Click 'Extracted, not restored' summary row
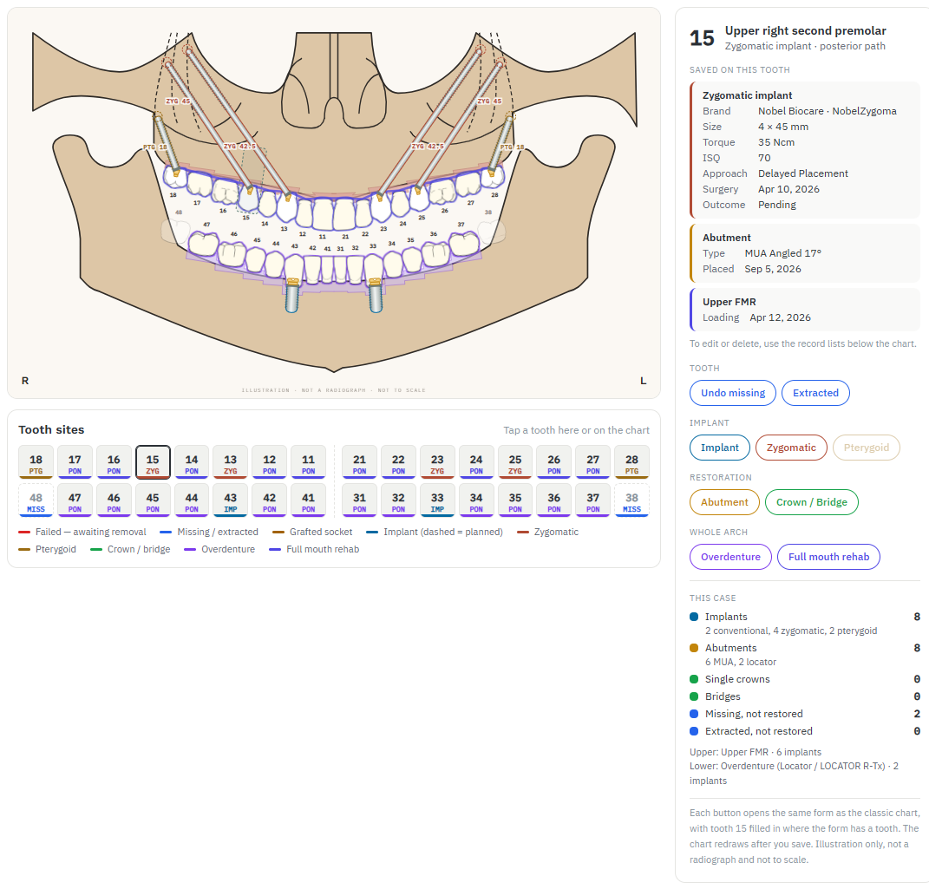Screen dimensions: 929x889 [x=805, y=731]
